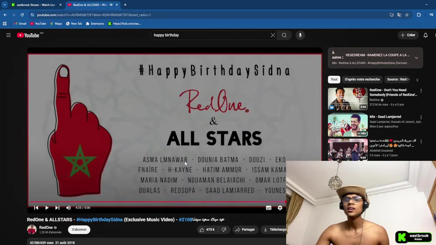The height and width of the screenshot is (245, 436).
Task: Click 'Mix - Saad Lamjarred' title text
Action: pyautogui.click(x=385, y=117)
